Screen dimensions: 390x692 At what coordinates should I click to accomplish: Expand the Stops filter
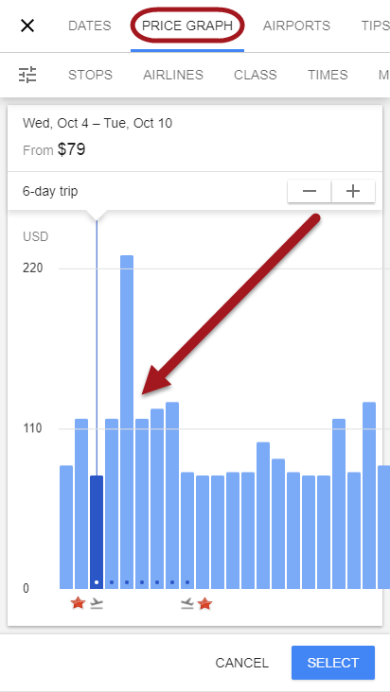coord(90,75)
